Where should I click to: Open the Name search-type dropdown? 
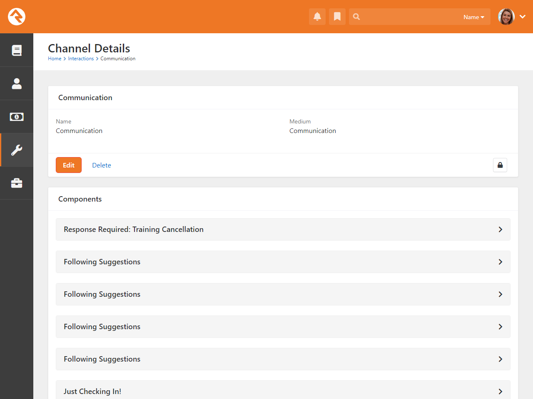click(474, 17)
